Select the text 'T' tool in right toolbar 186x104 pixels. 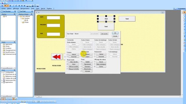185,36
